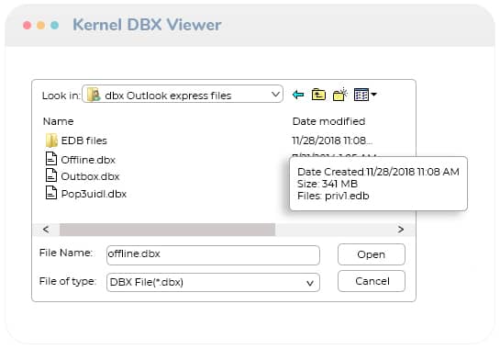Click the Pop3uidl.dbx file icon
The image size is (500, 349).
(x=51, y=193)
